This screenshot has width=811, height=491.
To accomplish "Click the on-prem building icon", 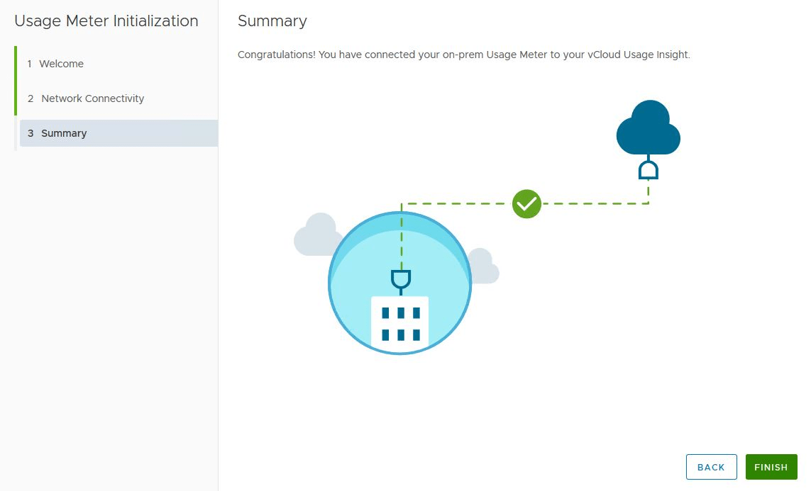I will 399,322.
